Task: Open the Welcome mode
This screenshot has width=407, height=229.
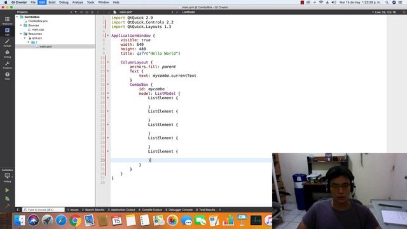Action: (x=7, y=20)
